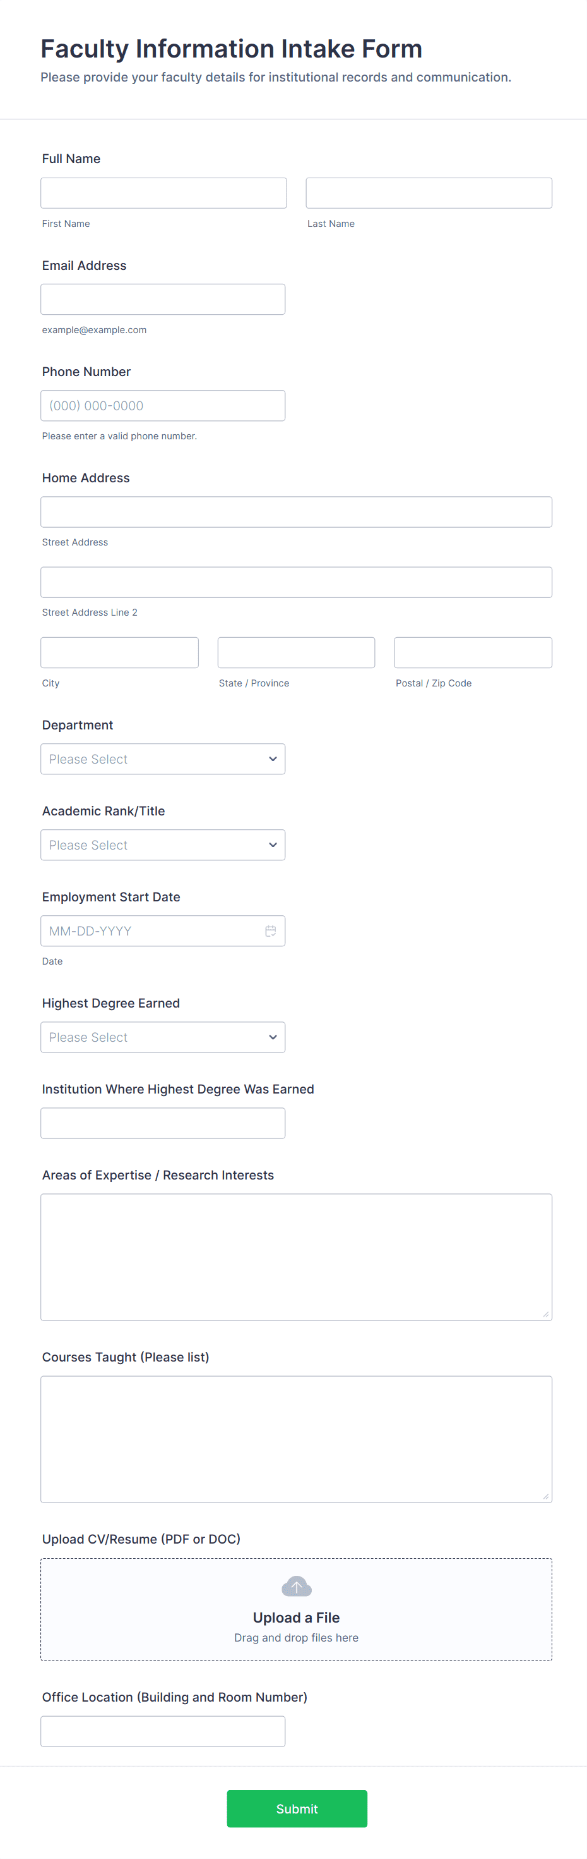Click into the Last Name field
The width and height of the screenshot is (587, 1859).
point(429,193)
